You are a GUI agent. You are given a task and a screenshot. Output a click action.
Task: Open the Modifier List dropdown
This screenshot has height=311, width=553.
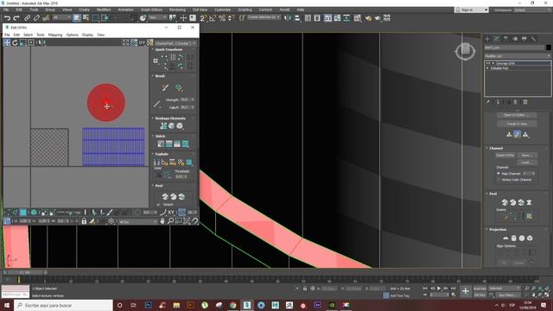click(x=517, y=56)
